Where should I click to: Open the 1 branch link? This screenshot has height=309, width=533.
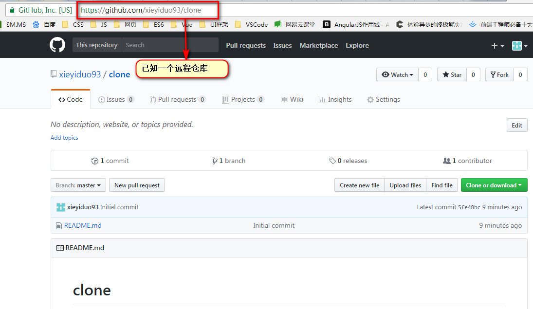click(x=229, y=161)
